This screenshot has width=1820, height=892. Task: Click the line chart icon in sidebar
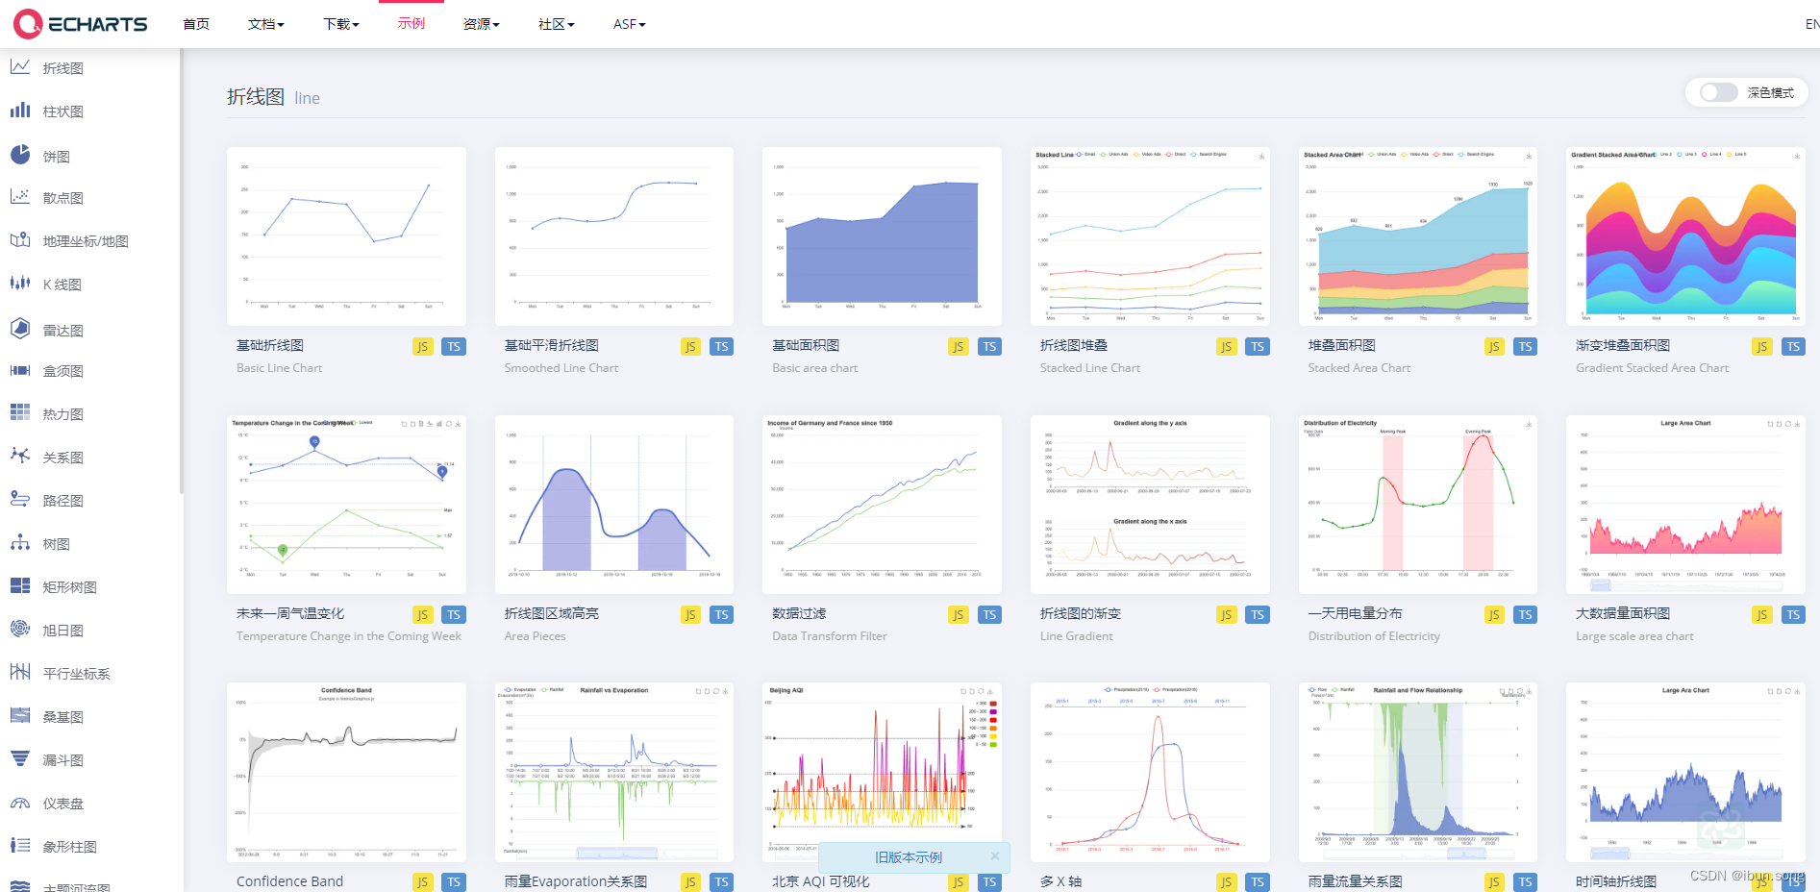pyautogui.click(x=19, y=67)
